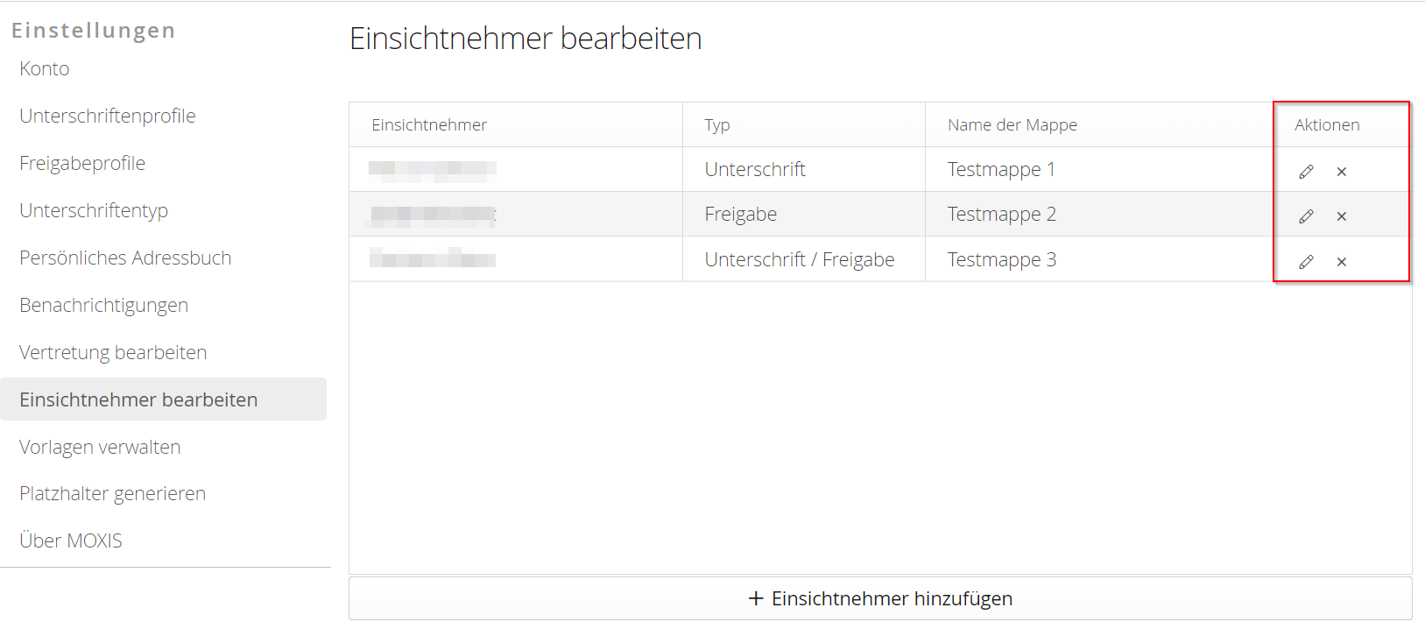Select Platzhalter generieren
Viewport: 1425px width, 636px height.
point(112,492)
